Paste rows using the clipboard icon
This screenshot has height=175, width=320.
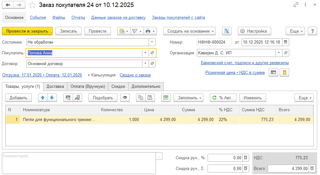(x=150, y=98)
